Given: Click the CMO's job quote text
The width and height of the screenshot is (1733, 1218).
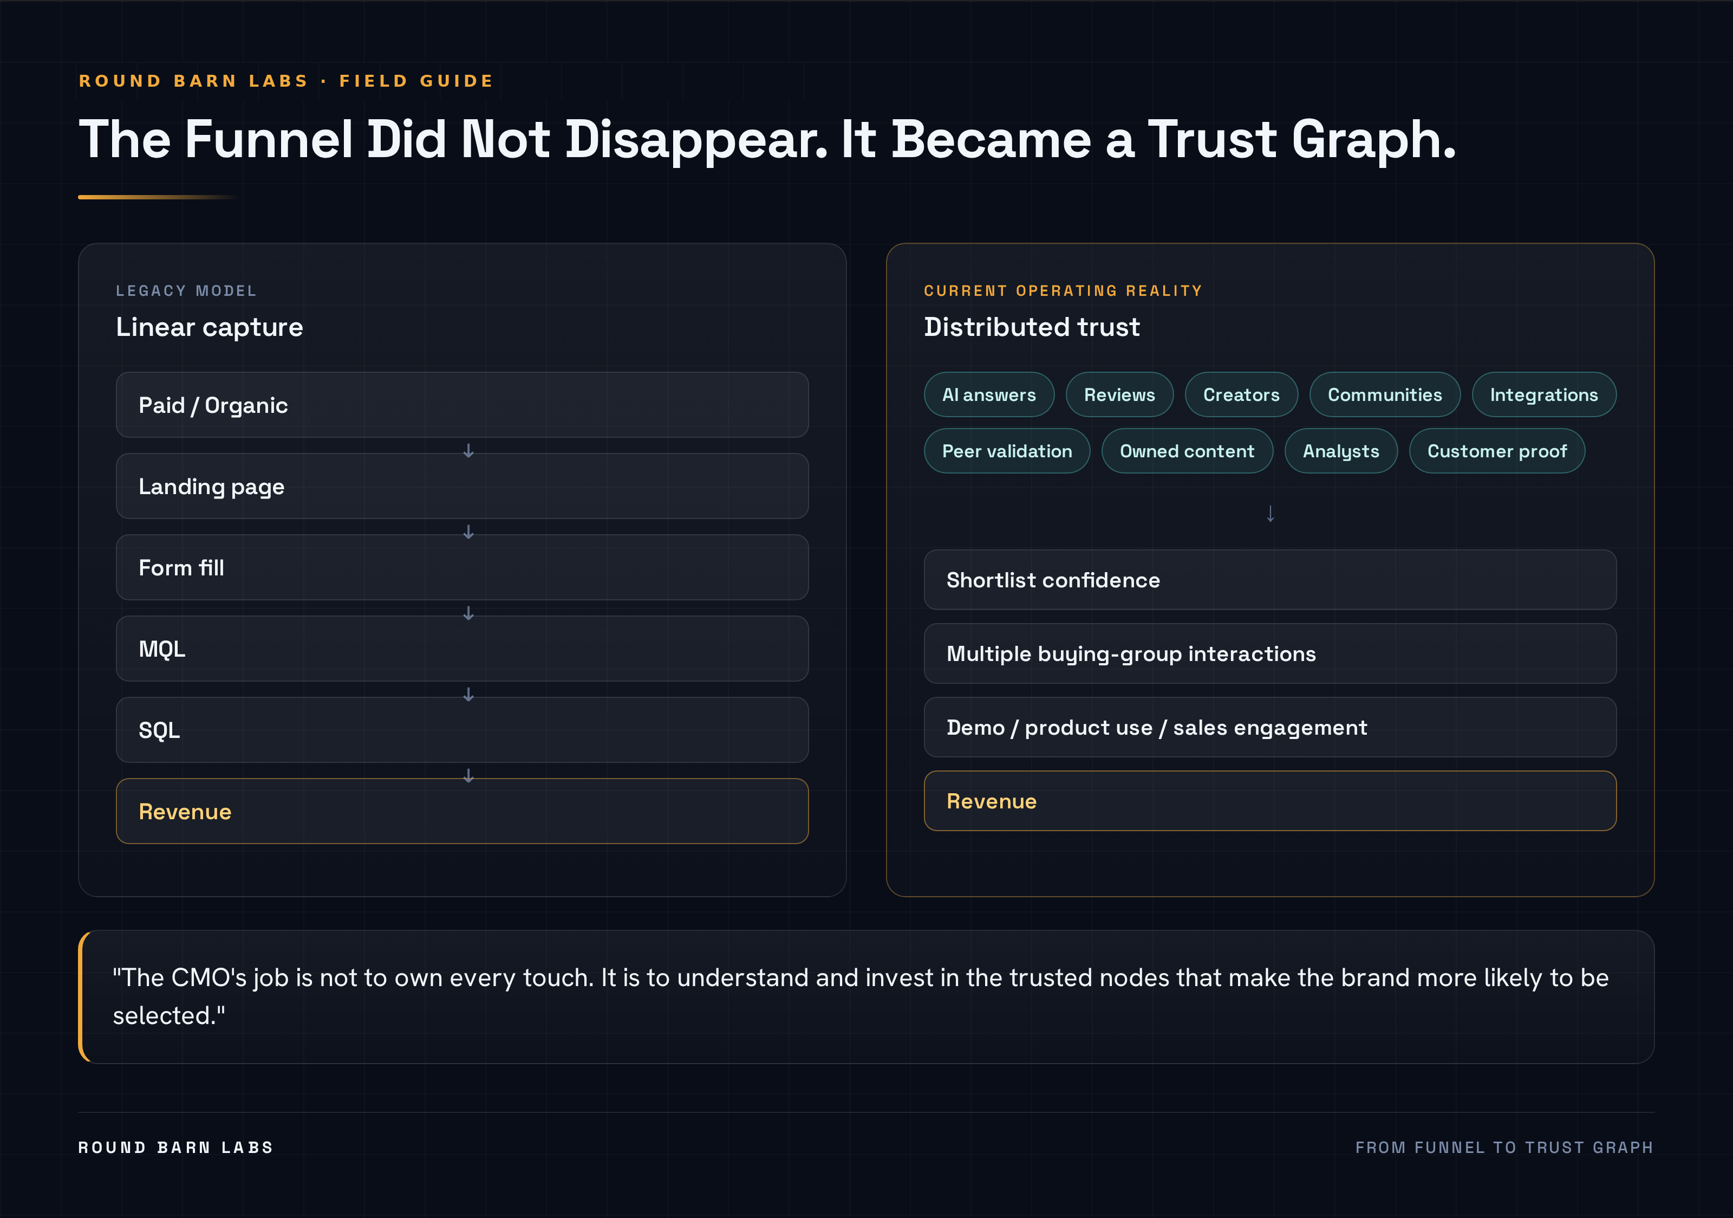Looking at the screenshot, I should pos(861,996).
